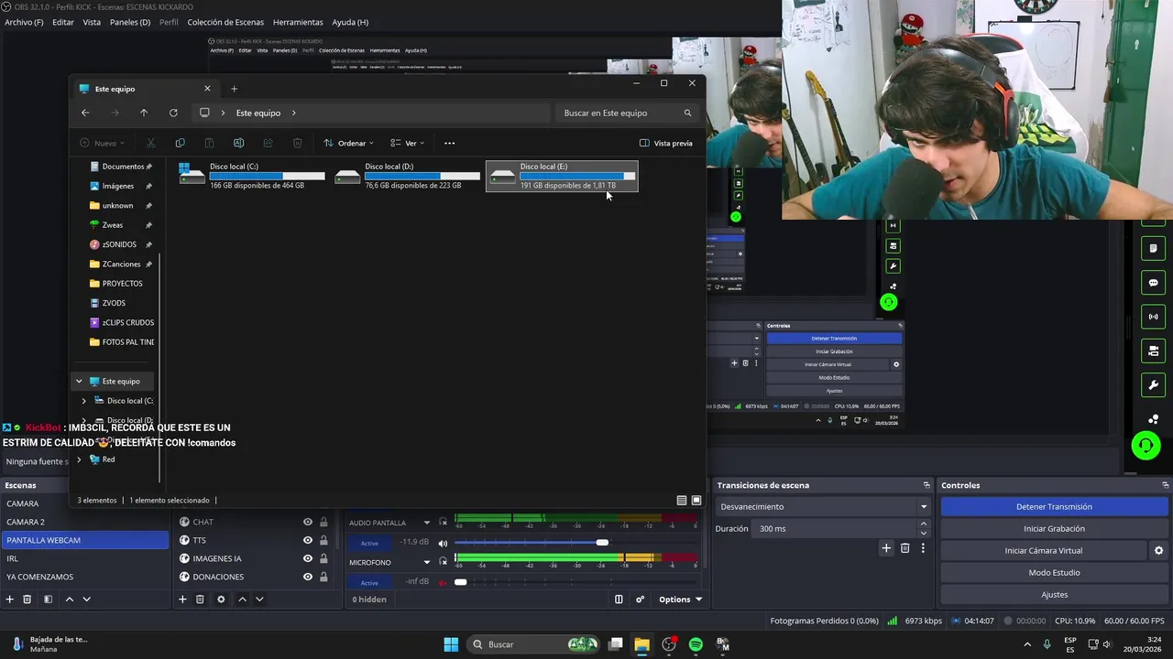Open source properties gear icon
The height and width of the screenshot is (659, 1173).
point(221,600)
